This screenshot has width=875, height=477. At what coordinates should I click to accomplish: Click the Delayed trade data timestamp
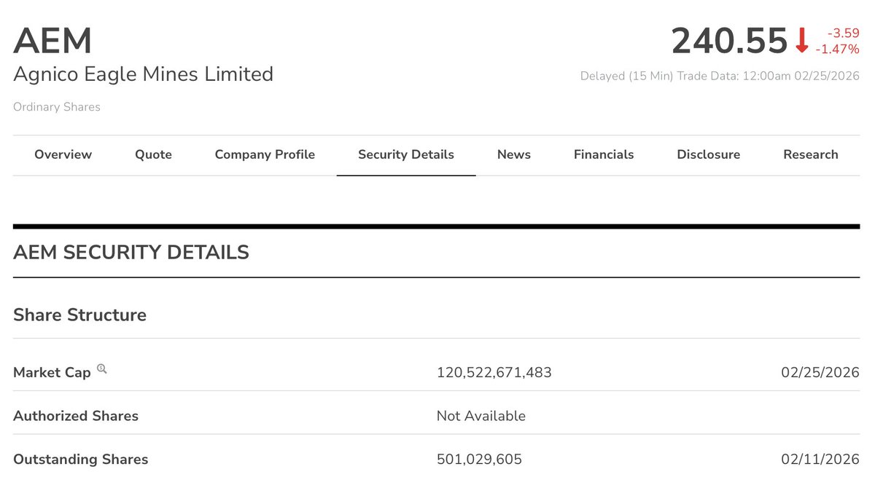tap(720, 76)
